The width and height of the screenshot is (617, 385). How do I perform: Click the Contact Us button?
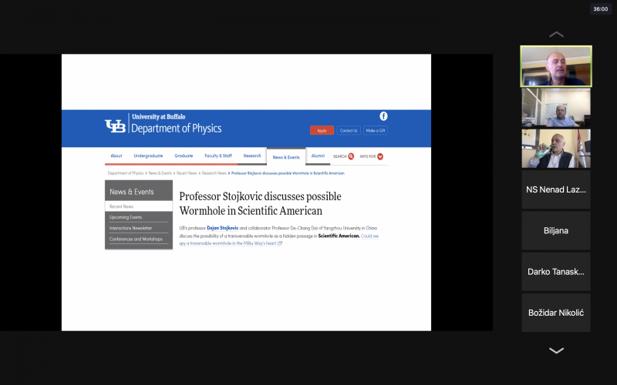tap(349, 130)
